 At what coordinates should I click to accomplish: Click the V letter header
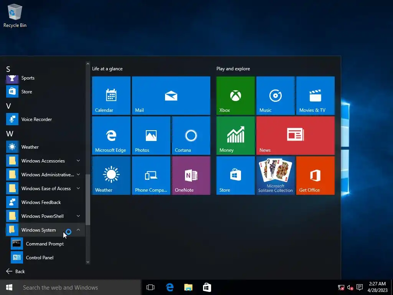[x=8, y=106]
